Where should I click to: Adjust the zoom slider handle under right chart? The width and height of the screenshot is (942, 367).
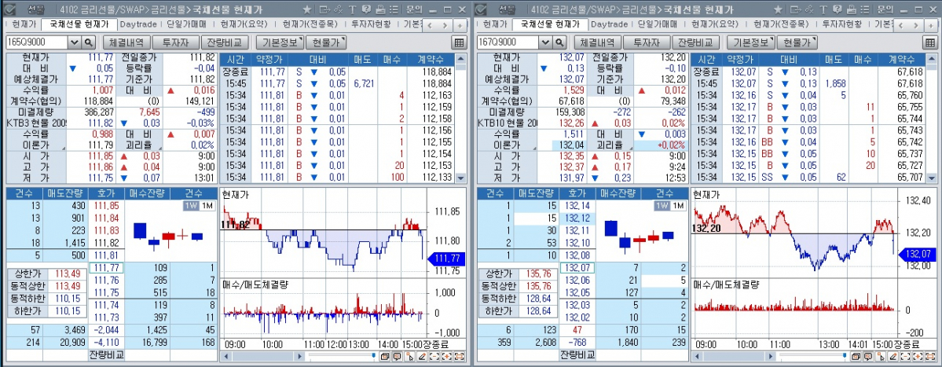845,355
